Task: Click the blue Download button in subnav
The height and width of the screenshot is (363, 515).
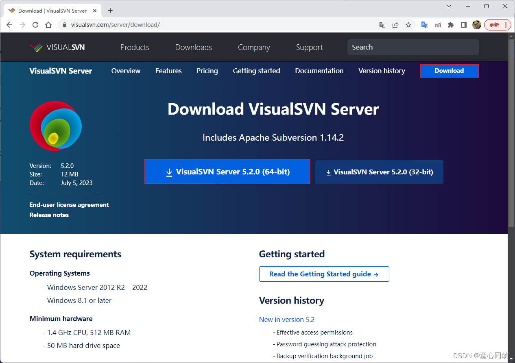Action: click(x=449, y=71)
